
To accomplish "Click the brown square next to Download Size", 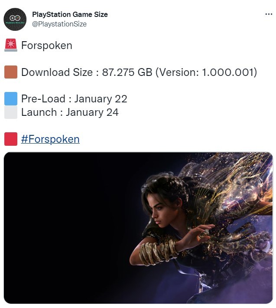I will click(11, 72).
